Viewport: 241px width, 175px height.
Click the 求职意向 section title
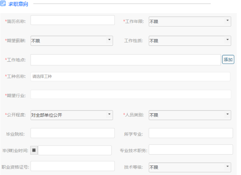click(18, 4)
